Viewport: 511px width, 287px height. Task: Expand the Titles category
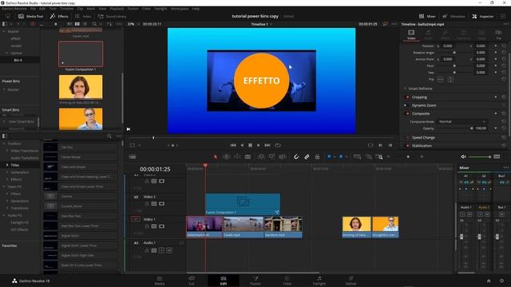pyautogui.click(x=7, y=165)
